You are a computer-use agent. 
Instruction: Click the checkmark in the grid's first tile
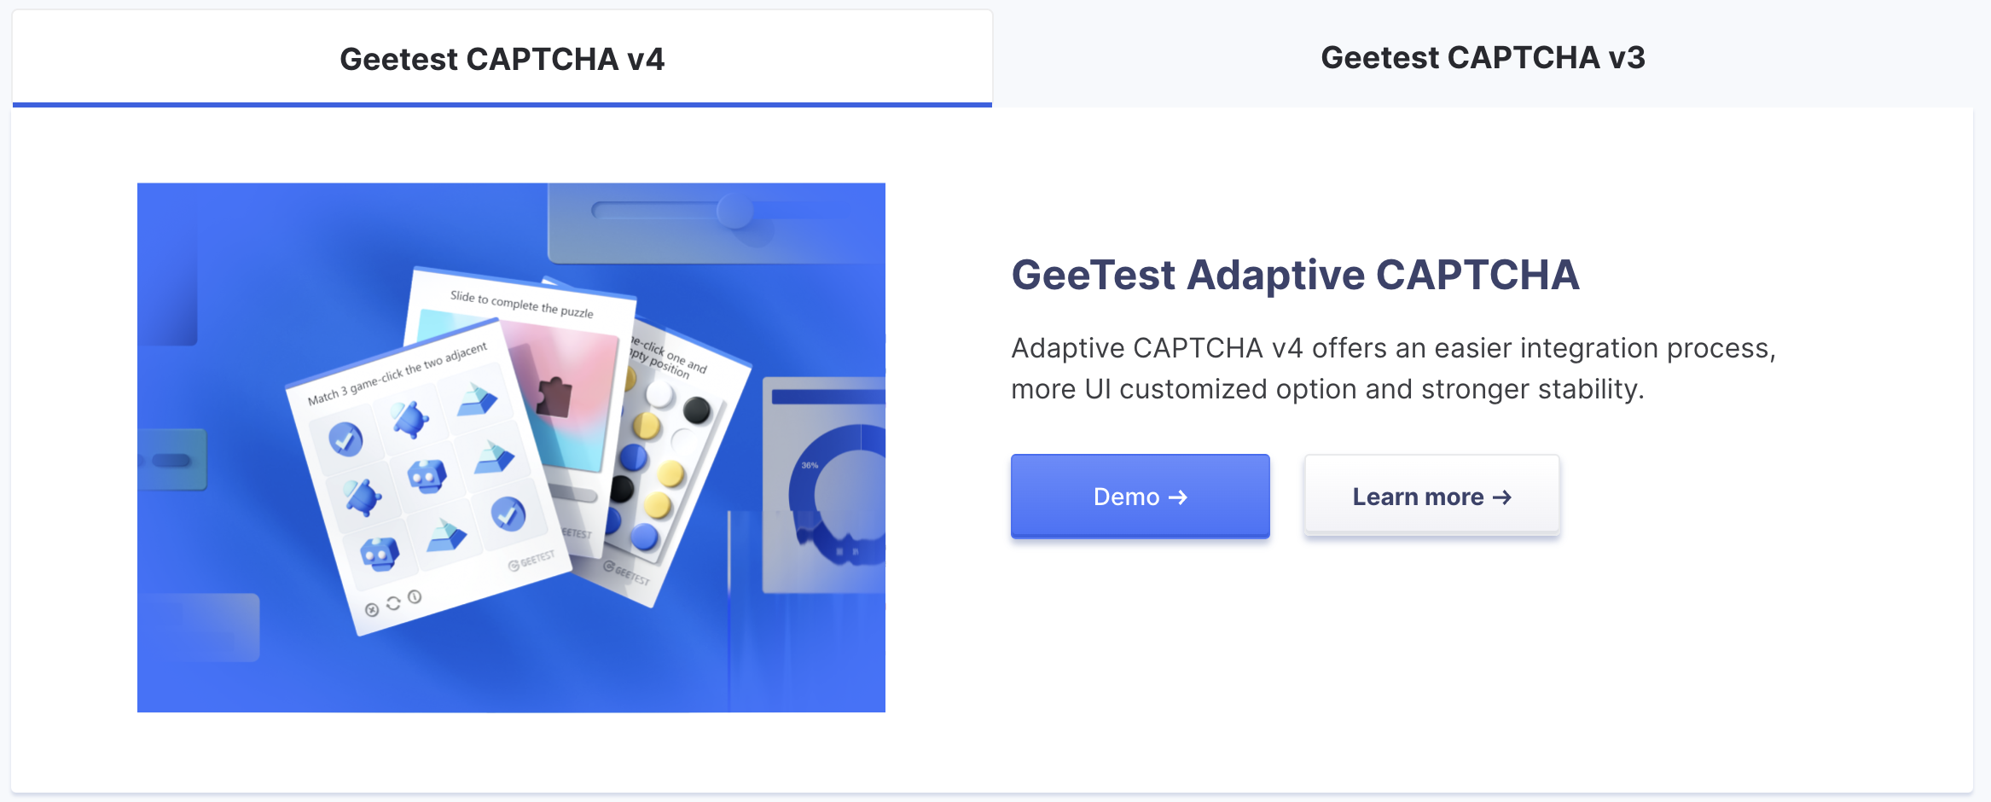point(346,439)
